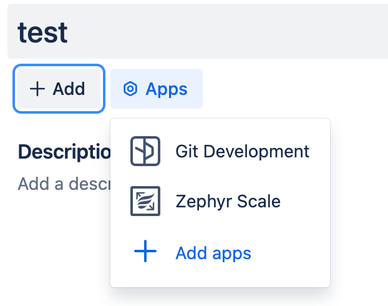Click the hexagon icon on Apps button
Viewport: 388px width, 306px height.
point(130,89)
